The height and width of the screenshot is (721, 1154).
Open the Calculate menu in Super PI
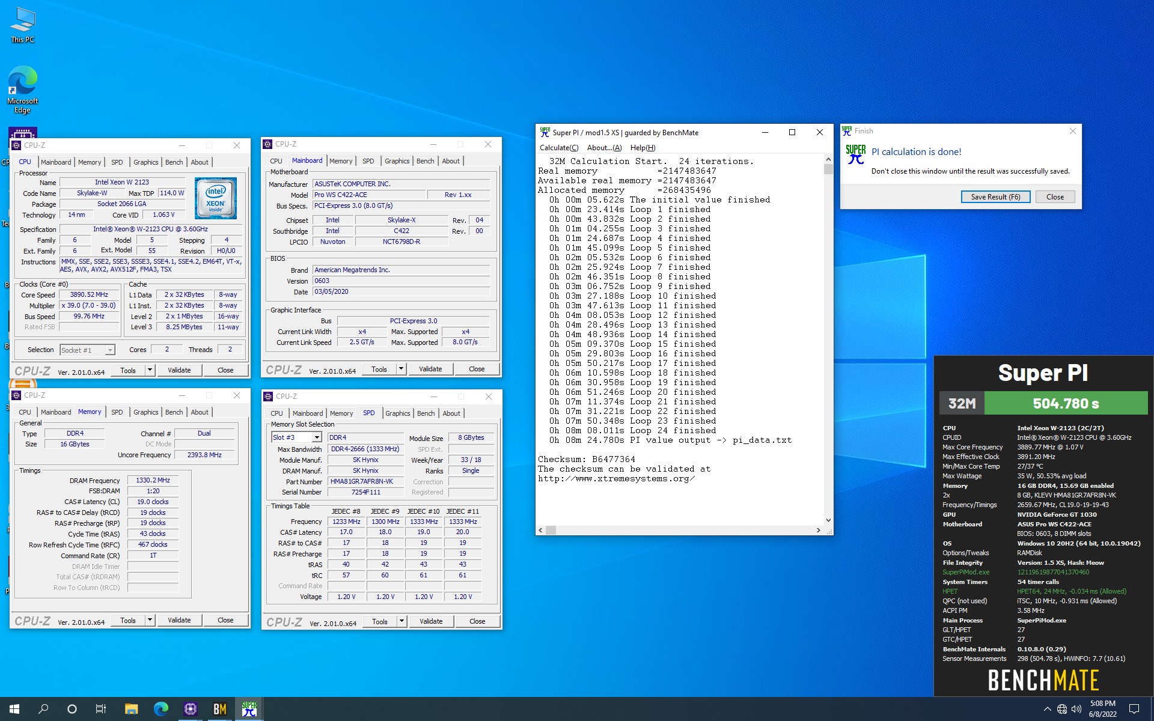click(559, 148)
